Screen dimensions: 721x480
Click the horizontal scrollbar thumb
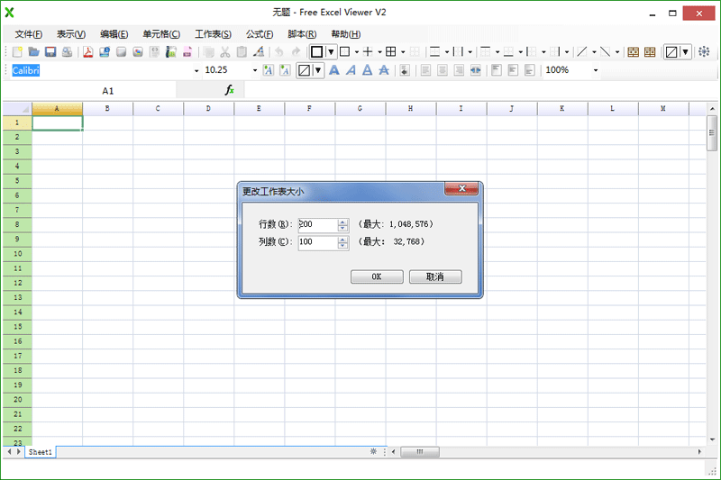point(419,452)
